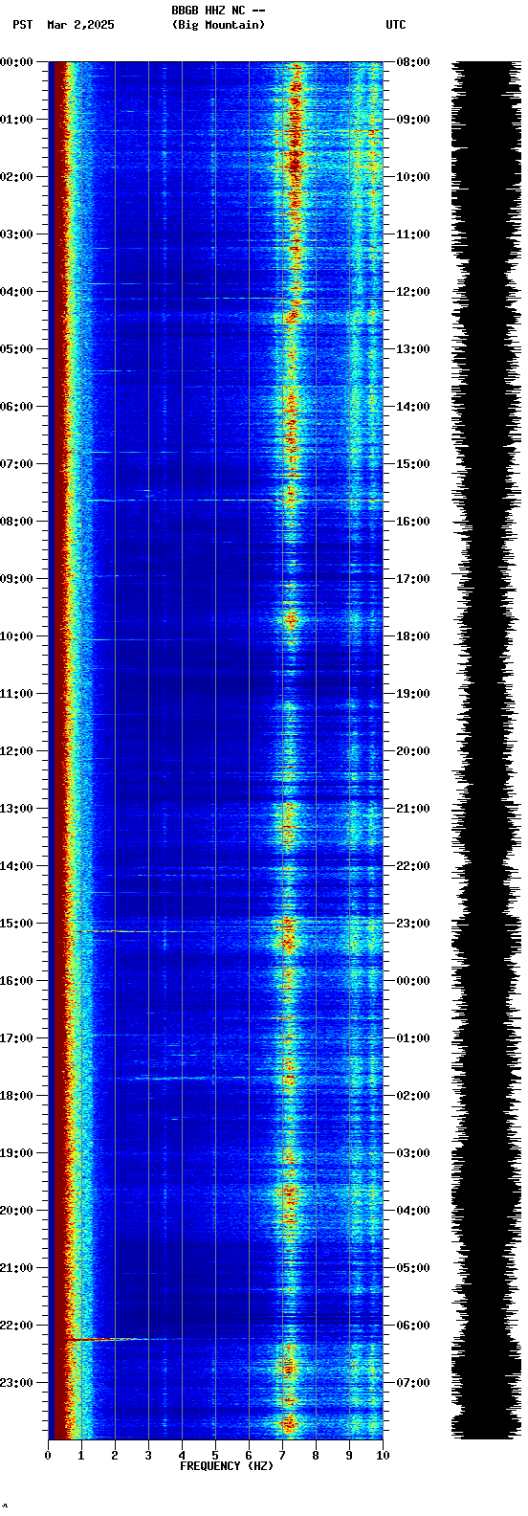This screenshot has width=528, height=1516.
Task: Select the 00:00 PST time label
Action: point(17,62)
